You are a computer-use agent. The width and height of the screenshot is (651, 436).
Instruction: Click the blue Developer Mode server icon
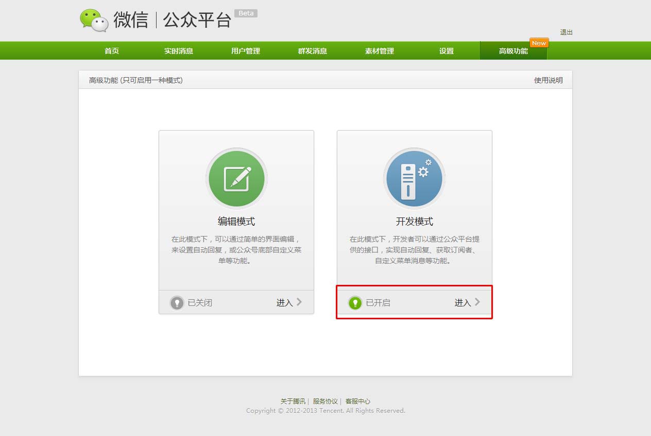click(415, 179)
